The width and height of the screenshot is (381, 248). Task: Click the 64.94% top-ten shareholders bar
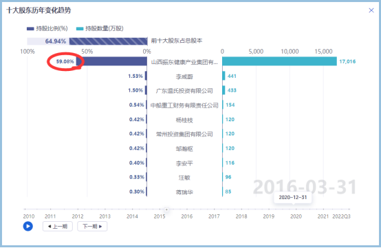click(x=108, y=41)
